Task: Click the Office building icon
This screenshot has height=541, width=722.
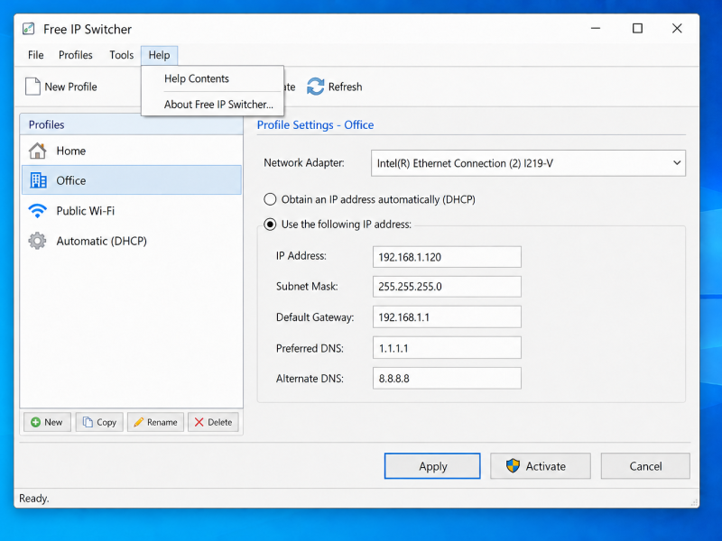Action: point(38,180)
